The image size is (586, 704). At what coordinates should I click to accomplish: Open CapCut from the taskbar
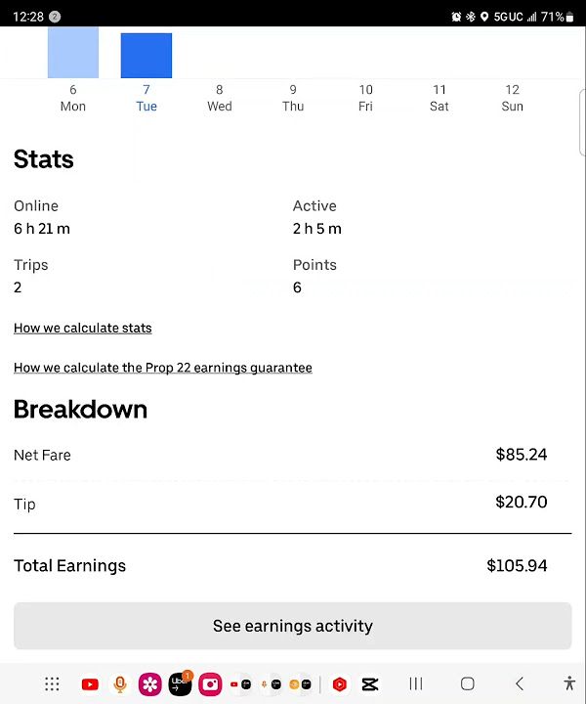[x=370, y=684]
